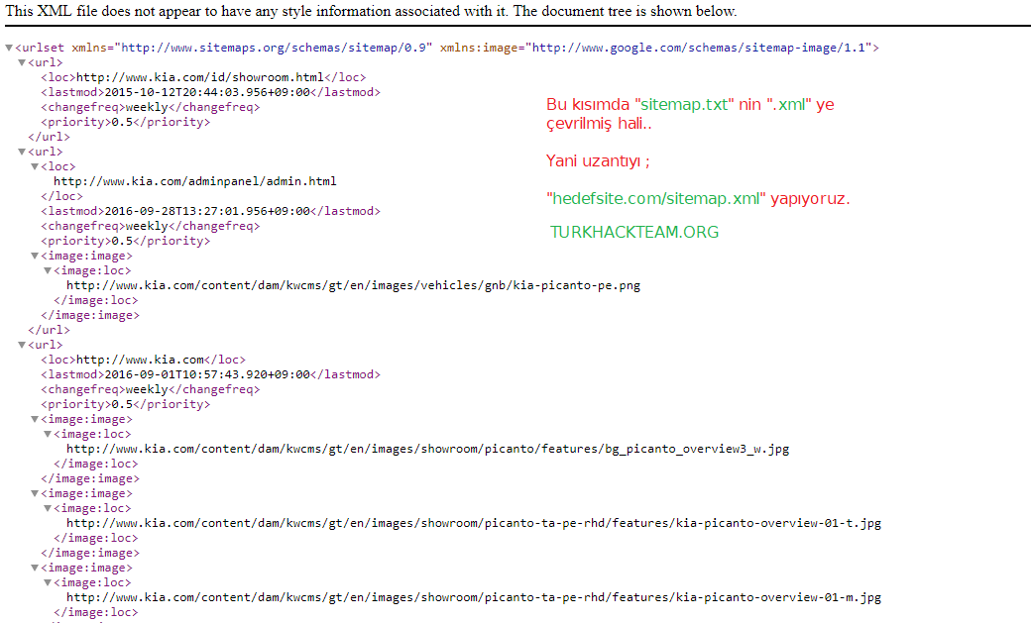Collapse image:loc node holding kia-picanto-pe.png
Image resolution: width=1031 pixels, height=623 pixels.
pyautogui.click(x=48, y=270)
